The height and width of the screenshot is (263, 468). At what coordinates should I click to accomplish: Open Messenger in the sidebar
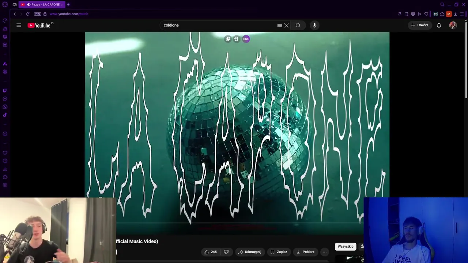(x=5, y=99)
